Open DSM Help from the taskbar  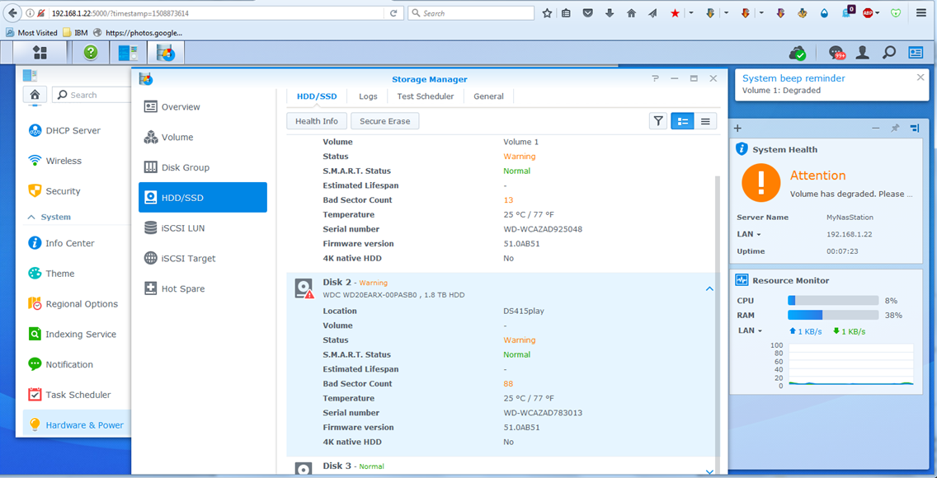tap(91, 53)
